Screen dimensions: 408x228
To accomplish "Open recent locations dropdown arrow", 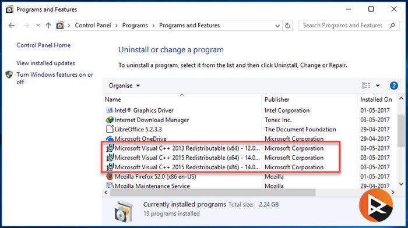I will [x=38, y=26].
